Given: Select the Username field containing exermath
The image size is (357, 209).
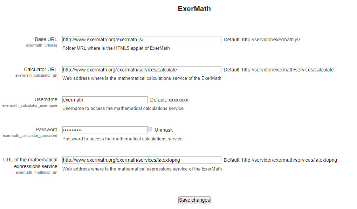Looking at the screenshot, I should 105,100.
